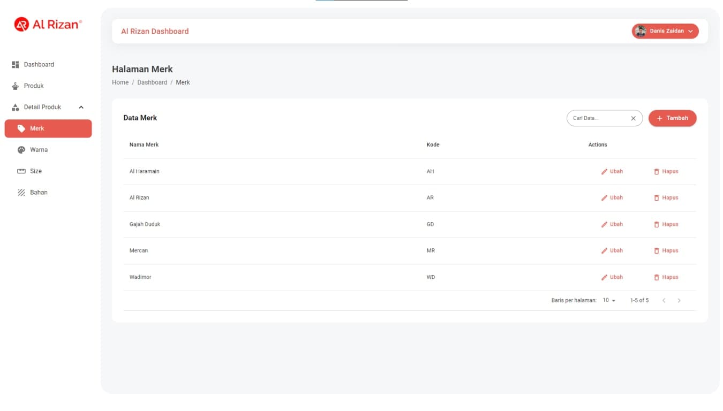The height and width of the screenshot is (411, 723).
Task: Click the Merk tag icon
Action: pyautogui.click(x=21, y=128)
